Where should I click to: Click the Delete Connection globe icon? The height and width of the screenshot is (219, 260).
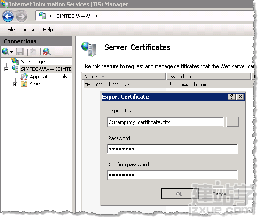(x=47, y=52)
